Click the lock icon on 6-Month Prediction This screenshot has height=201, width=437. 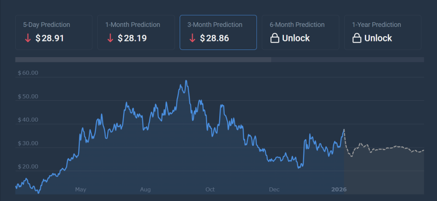[275, 38]
